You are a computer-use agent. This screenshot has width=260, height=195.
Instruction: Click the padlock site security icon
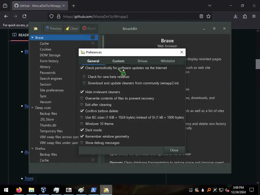pos(59,17)
